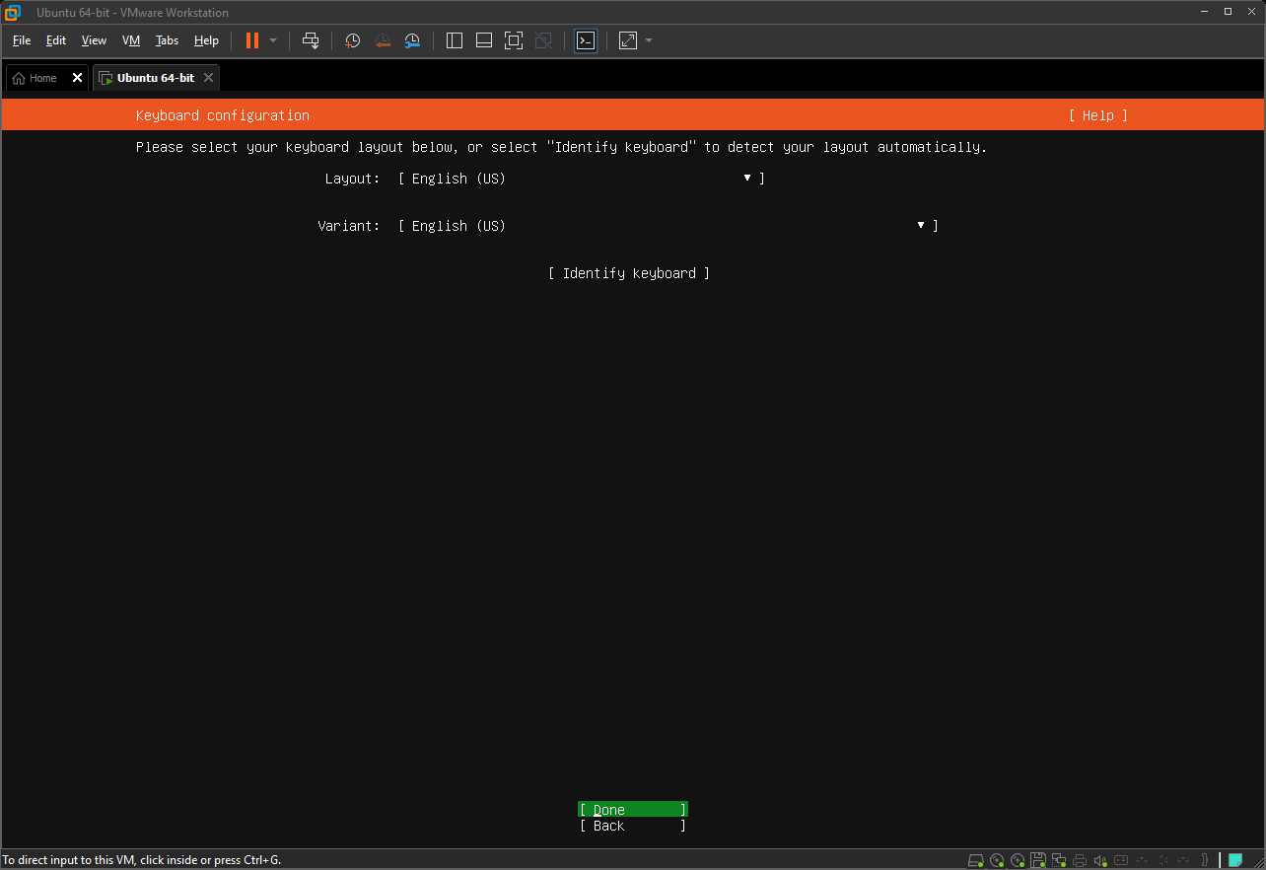Toggle the thumbnail bar view icon
The height and width of the screenshot is (870, 1266).
click(x=483, y=40)
